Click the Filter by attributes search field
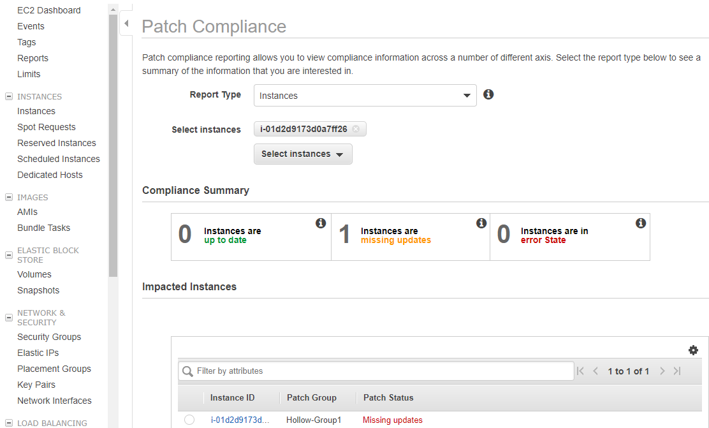The image size is (709, 428). (x=383, y=371)
